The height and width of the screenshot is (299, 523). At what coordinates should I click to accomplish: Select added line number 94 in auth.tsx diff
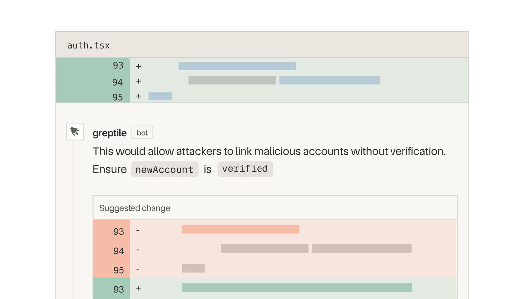(x=118, y=82)
